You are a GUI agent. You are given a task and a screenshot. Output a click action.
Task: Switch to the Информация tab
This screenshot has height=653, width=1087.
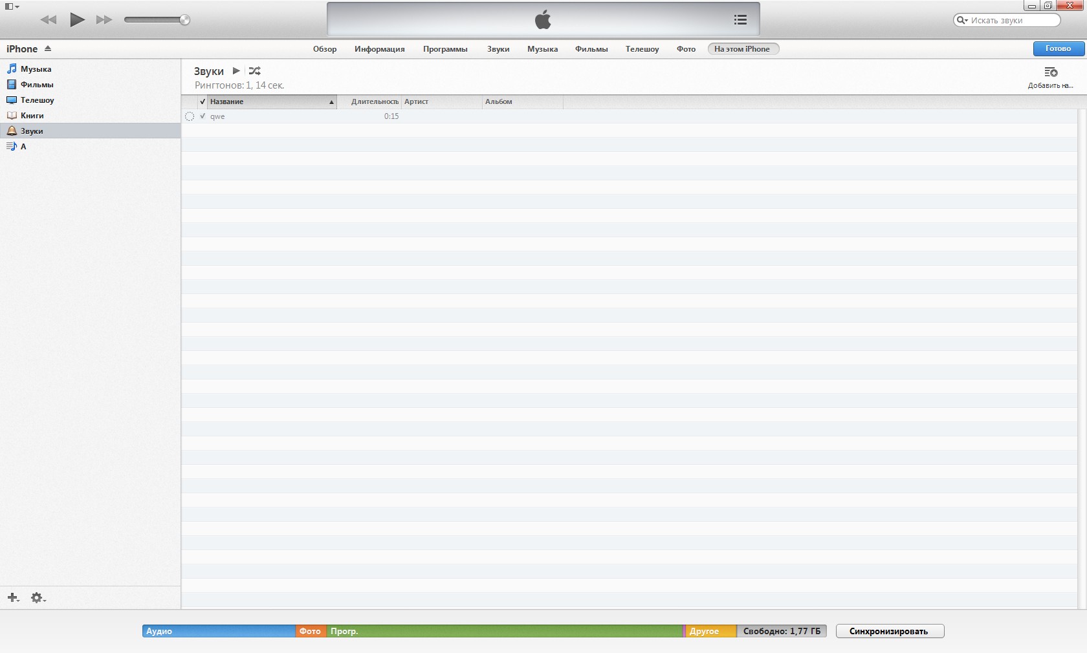pos(380,49)
